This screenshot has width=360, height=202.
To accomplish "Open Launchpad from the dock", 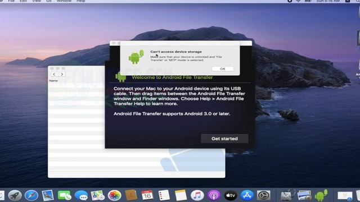I will point(15,196).
